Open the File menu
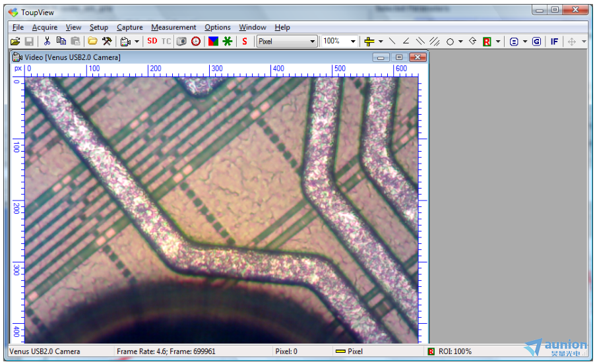Viewport: 595px width, 364px height. click(18, 27)
